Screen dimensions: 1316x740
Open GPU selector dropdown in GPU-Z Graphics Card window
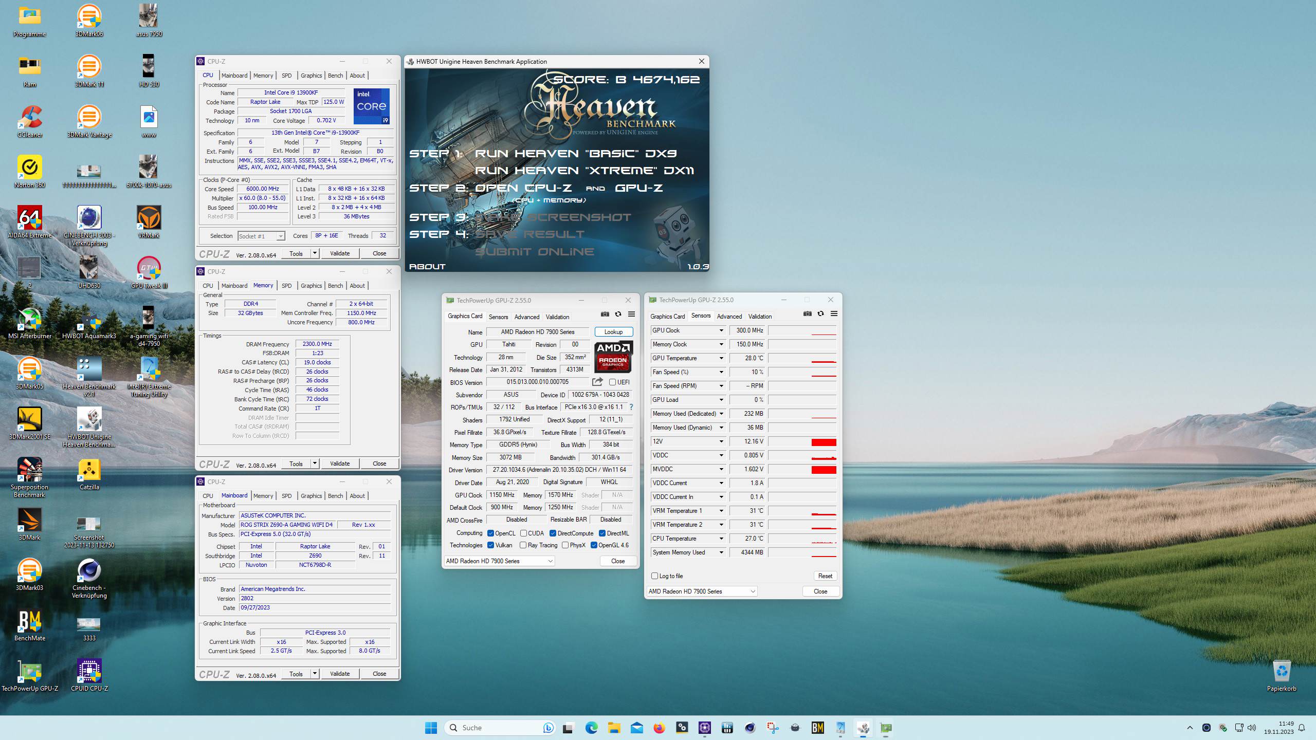point(499,561)
